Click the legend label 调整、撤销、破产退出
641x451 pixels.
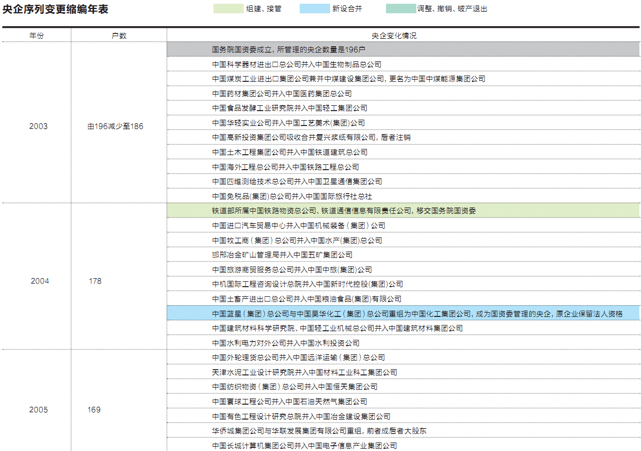coord(453,9)
